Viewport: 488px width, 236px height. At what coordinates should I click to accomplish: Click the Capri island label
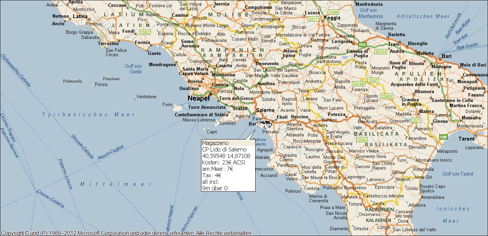coord(212,132)
